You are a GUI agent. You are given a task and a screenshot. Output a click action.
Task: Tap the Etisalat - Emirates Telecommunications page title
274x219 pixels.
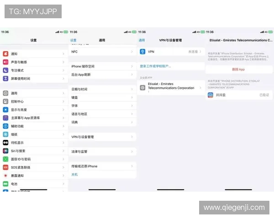coord(241,40)
